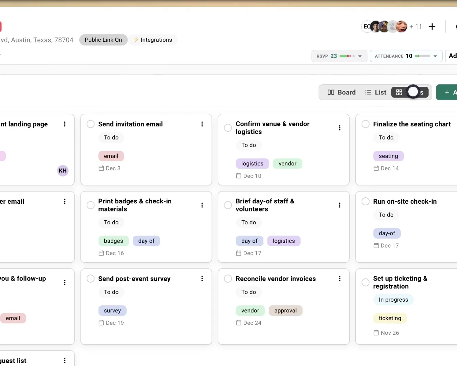The image size is (457, 366).
Task: Change To do status on Send invitation email
Action: [111, 138]
